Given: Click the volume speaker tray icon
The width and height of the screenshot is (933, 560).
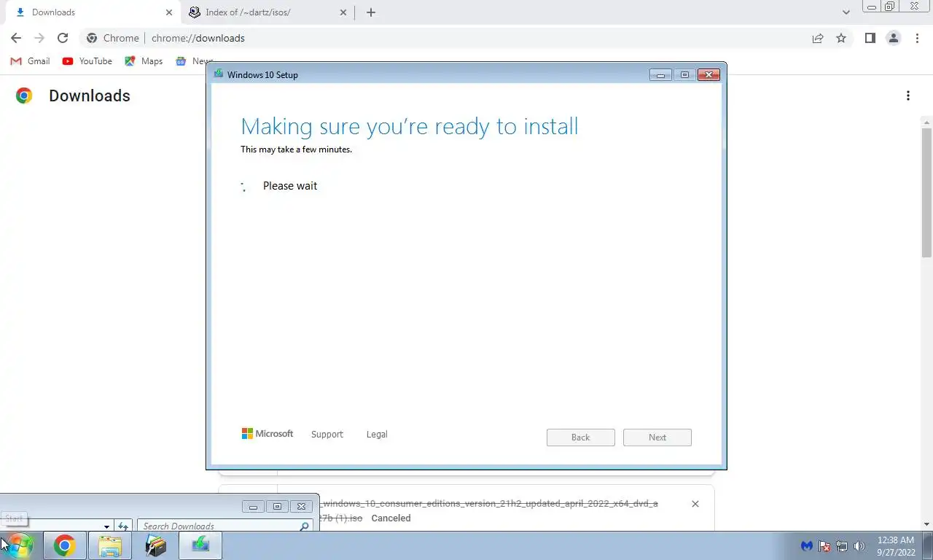Looking at the screenshot, I should pyautogui.click(x=859, y=546).
